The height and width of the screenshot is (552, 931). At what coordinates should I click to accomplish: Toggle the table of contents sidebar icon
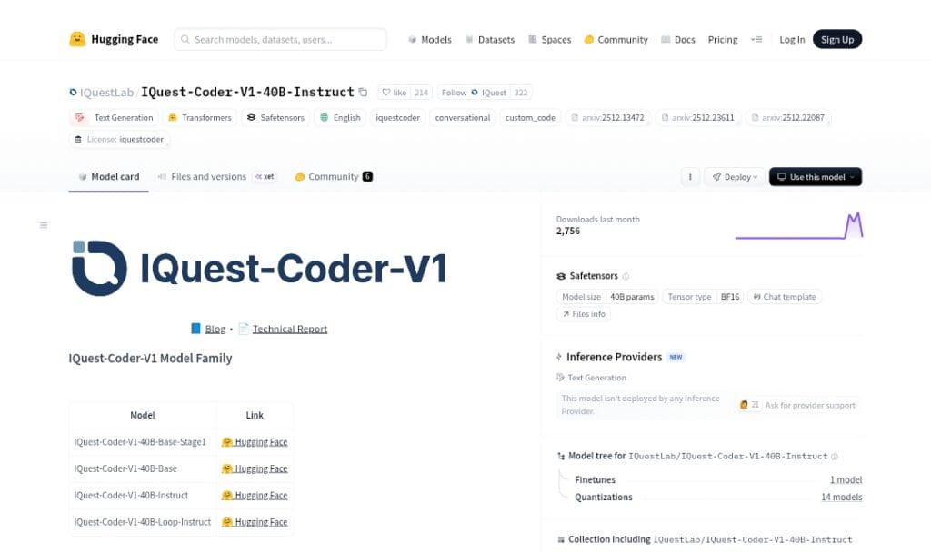point(44,225)
